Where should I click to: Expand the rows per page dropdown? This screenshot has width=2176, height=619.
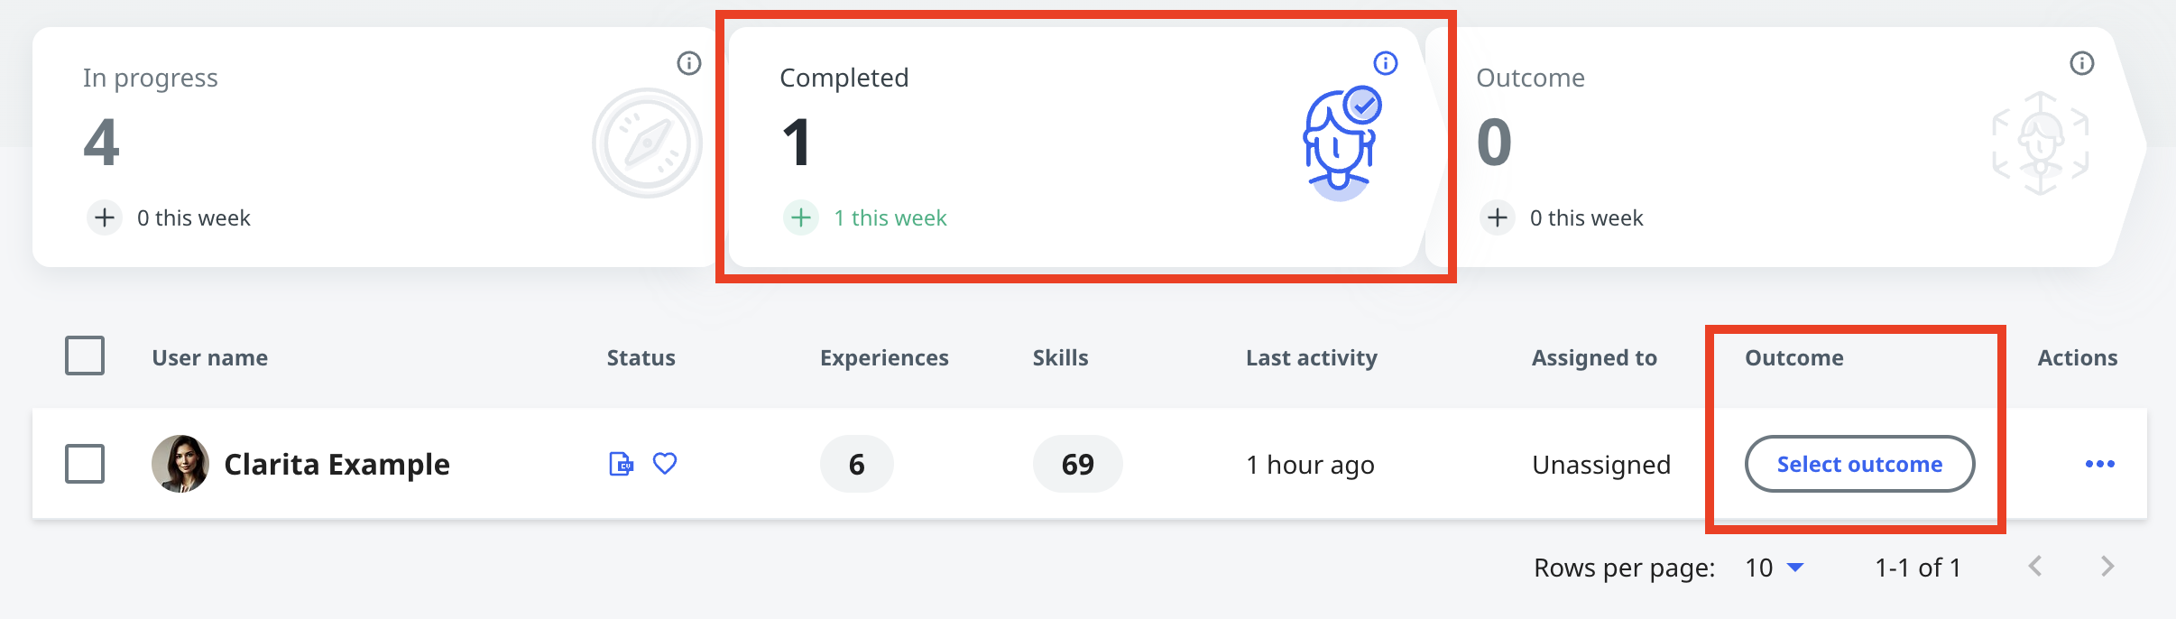[1775, 568]
